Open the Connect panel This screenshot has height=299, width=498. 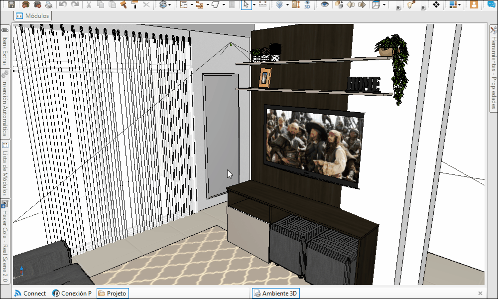click(x=30, y=294)
